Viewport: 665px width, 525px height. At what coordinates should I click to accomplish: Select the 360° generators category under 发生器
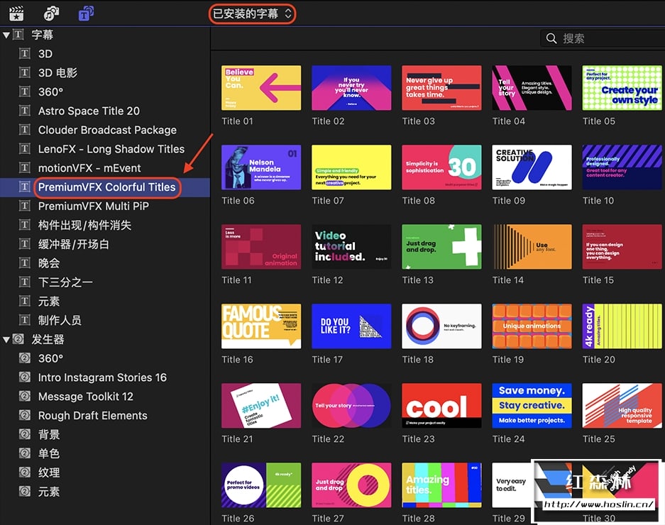105,359
